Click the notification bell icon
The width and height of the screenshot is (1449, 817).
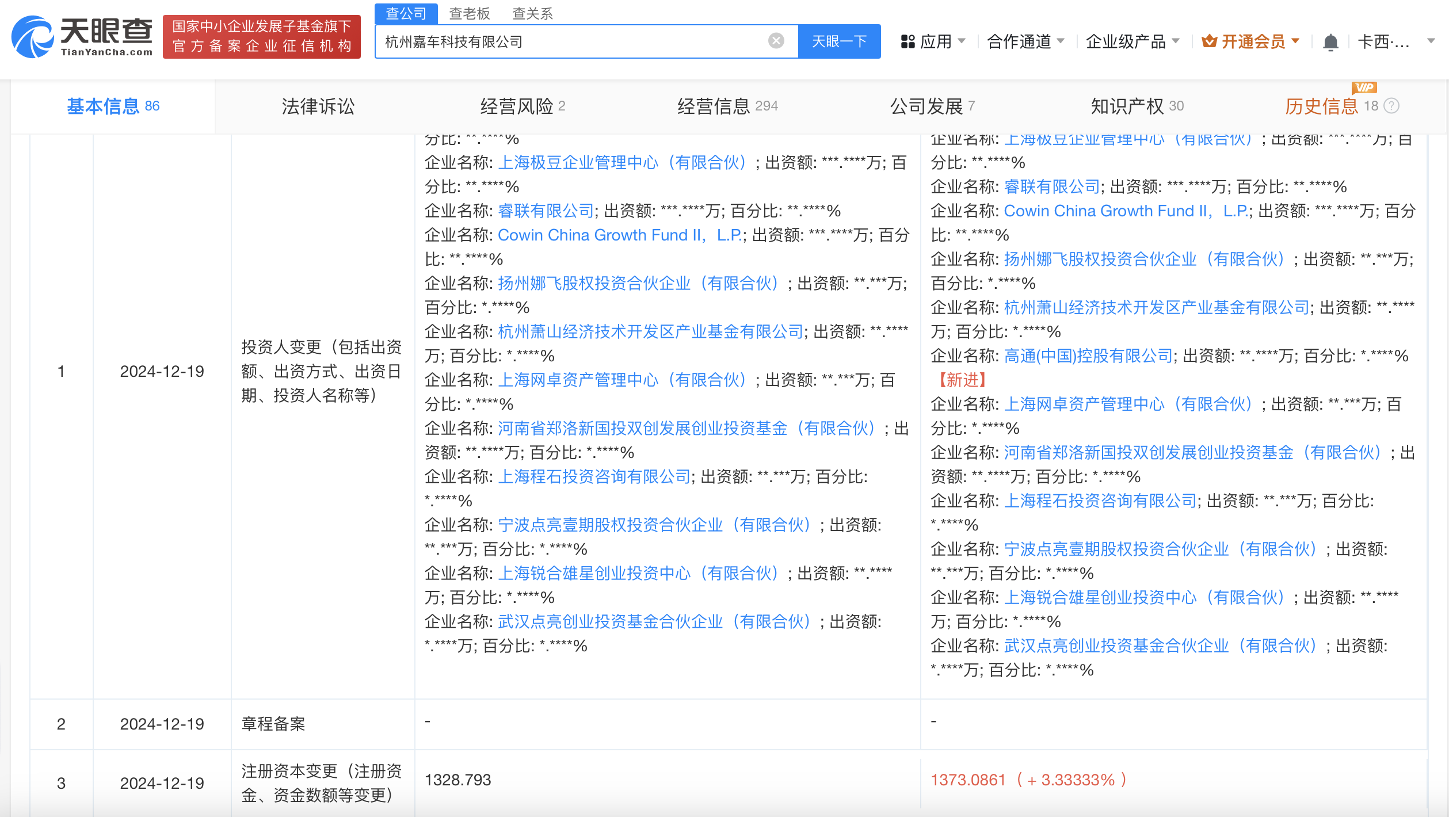point(1330,42)
